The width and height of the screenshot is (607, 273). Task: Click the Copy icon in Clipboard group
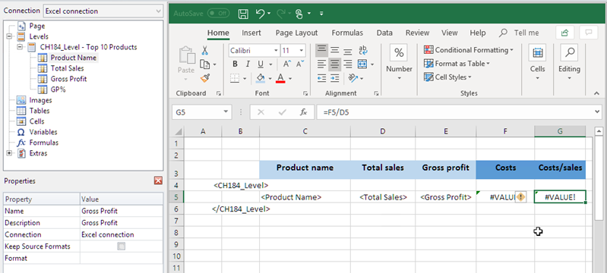click(x=204, y=64)
